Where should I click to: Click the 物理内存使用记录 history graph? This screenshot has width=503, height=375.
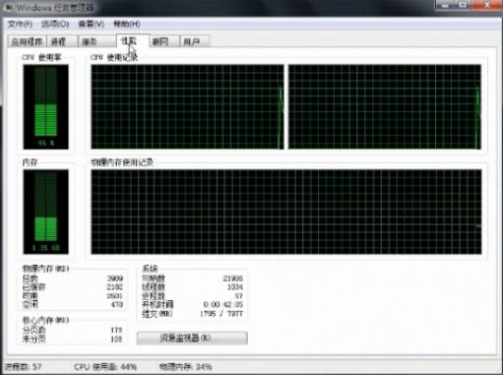[286, 212]
